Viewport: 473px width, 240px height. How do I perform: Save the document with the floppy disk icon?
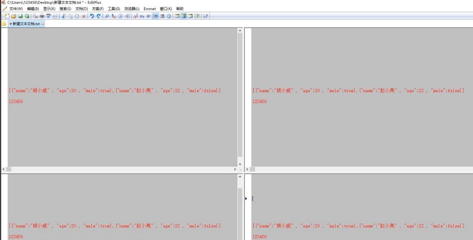[x=20, y=16]
